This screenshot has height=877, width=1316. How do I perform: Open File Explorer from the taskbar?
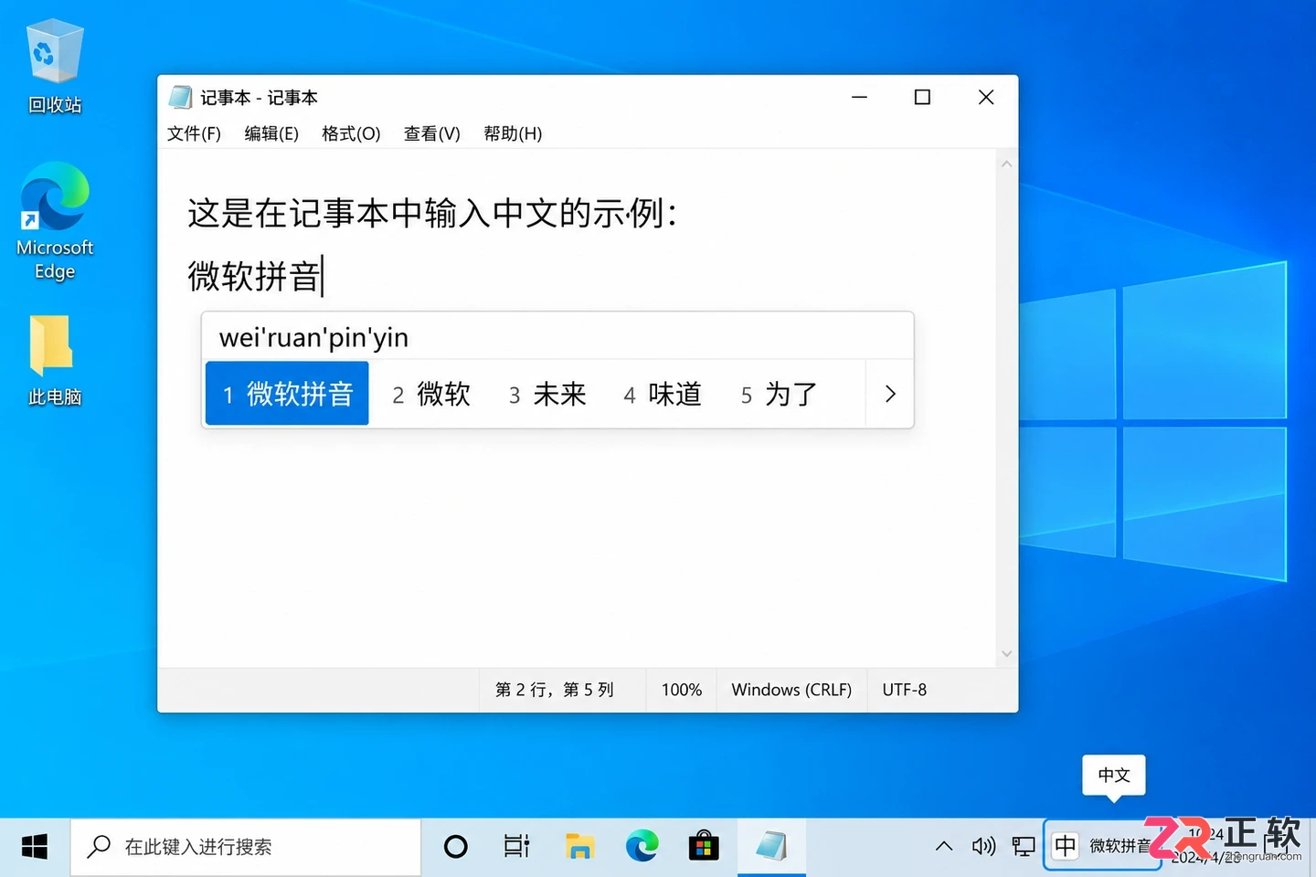click(579, 847)
